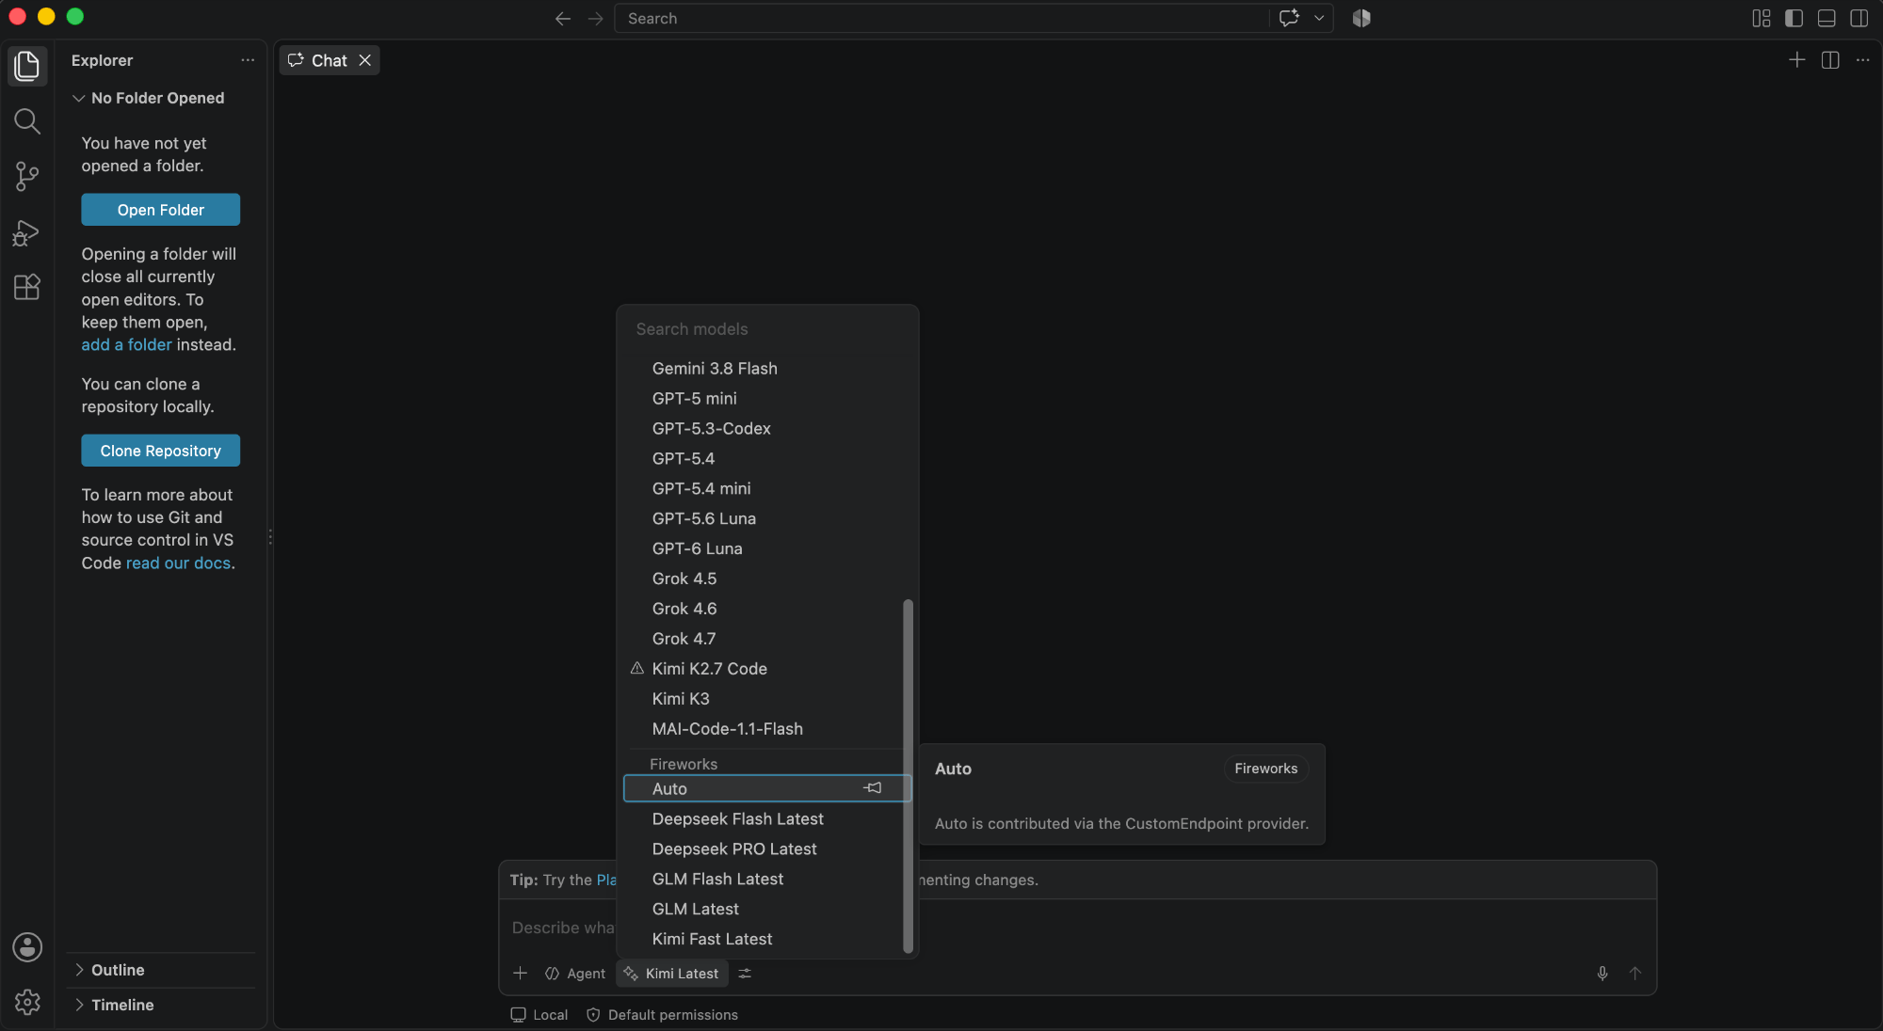Image resolution: width=1883 pixels, height=1031 pixels.
Task: Click the Clone Repository button
Action: coord(161,451)
